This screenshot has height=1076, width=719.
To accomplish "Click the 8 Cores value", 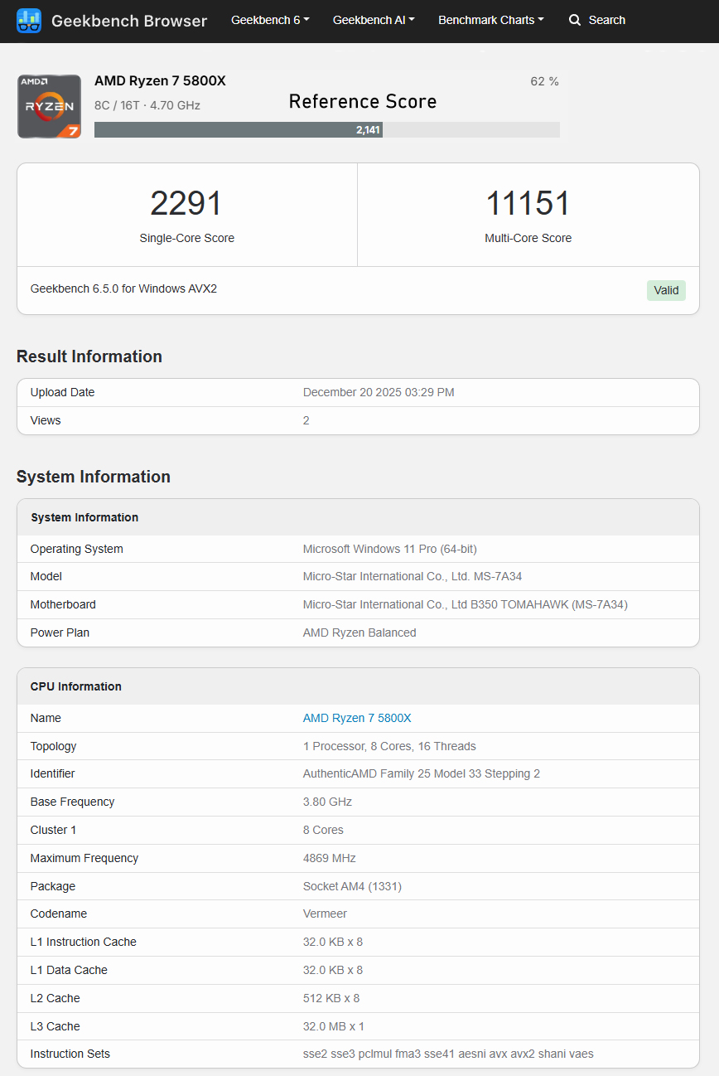I will [323, 830].
